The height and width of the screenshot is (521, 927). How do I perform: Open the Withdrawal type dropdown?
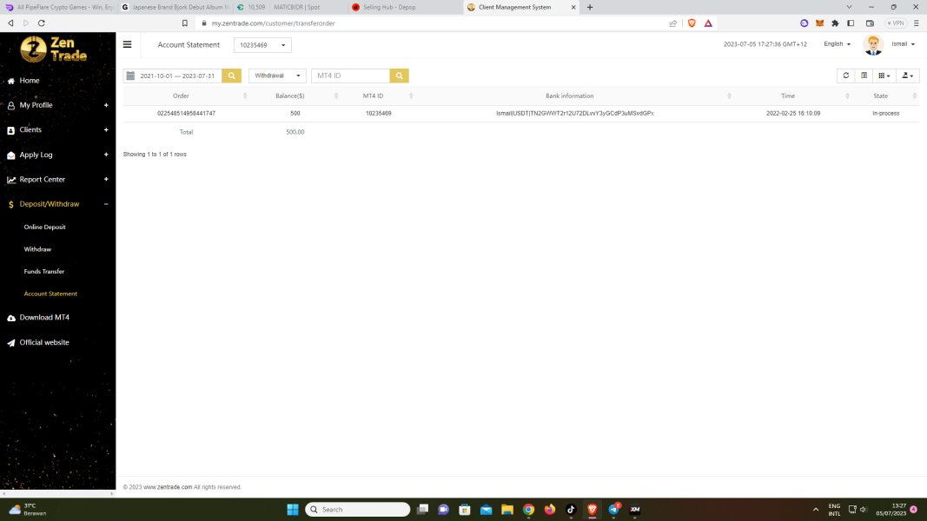[x=277, y=76]
